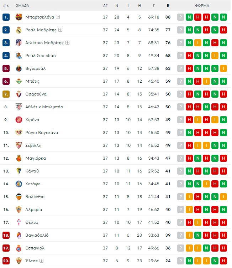Viewport: 232px width, 268px height.
Task: Click Betis's orange I draw form badge
Action: click(206, 81)
